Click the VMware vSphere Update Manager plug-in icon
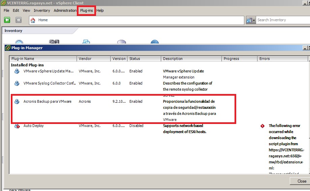Viewport: 310px width, 191px height. [17, 71]
